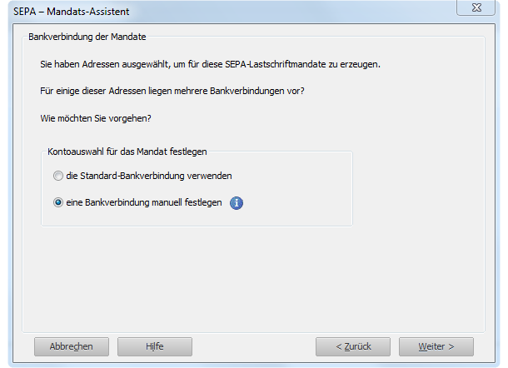The width and height of the screenshot is (508, 368).
Task: Go back using the Zurück button
Action: (352, 346)
